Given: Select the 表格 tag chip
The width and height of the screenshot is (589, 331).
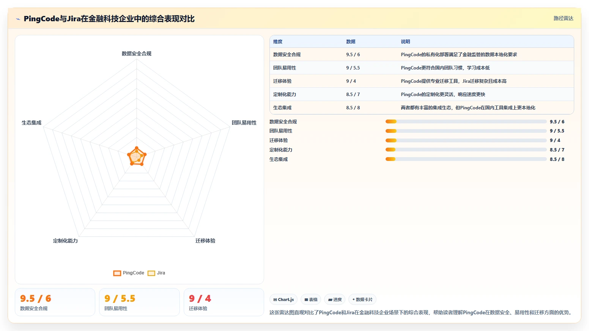Looking at the screenshot, I should coord(311,299).
